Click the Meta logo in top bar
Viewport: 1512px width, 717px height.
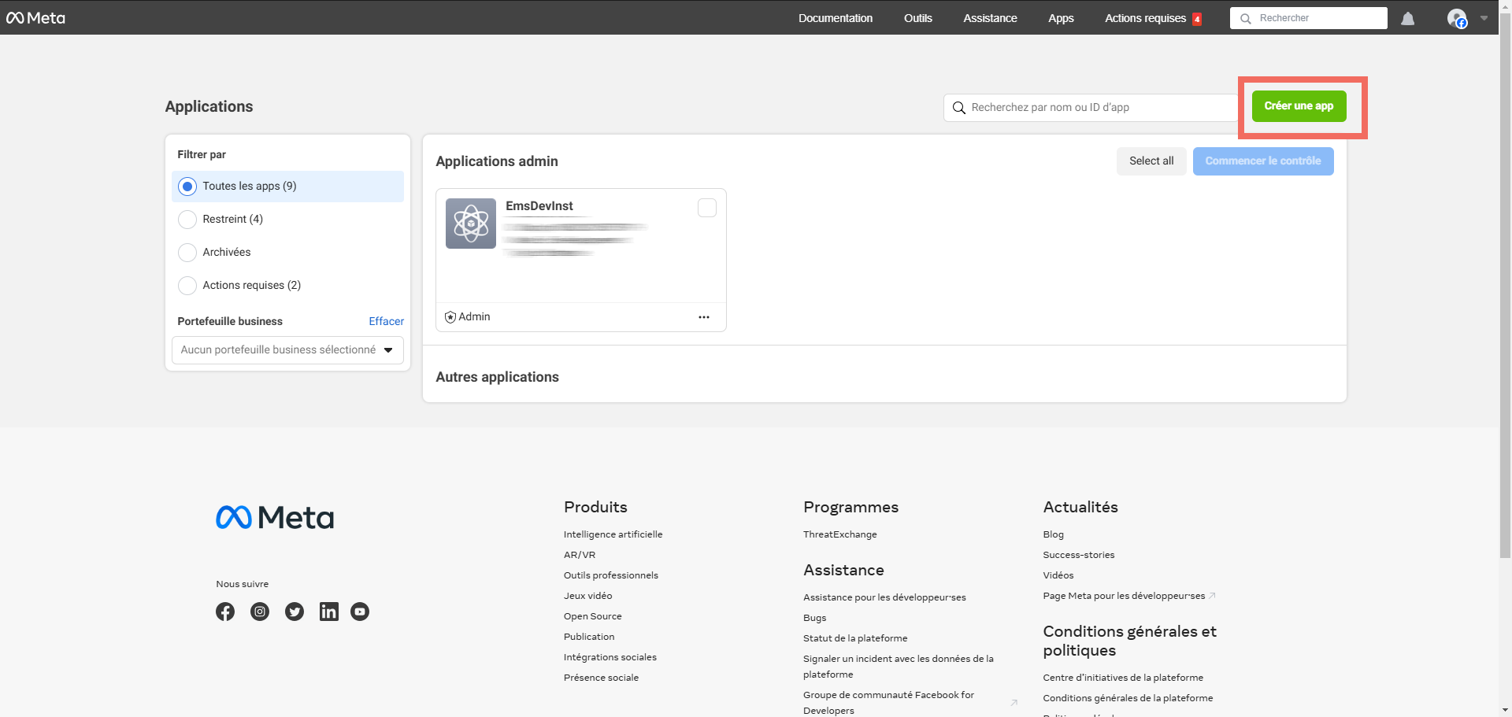tap(35, 17)
